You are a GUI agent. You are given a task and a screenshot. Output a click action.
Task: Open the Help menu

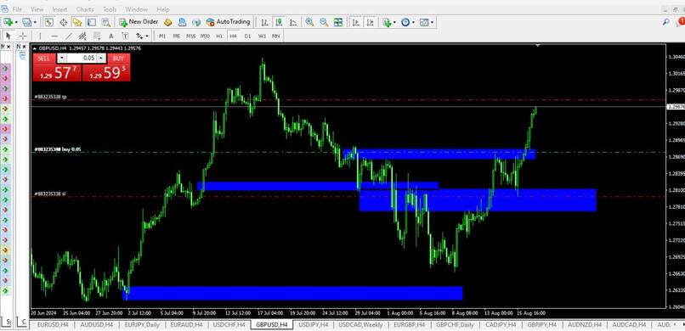point(163,9)
